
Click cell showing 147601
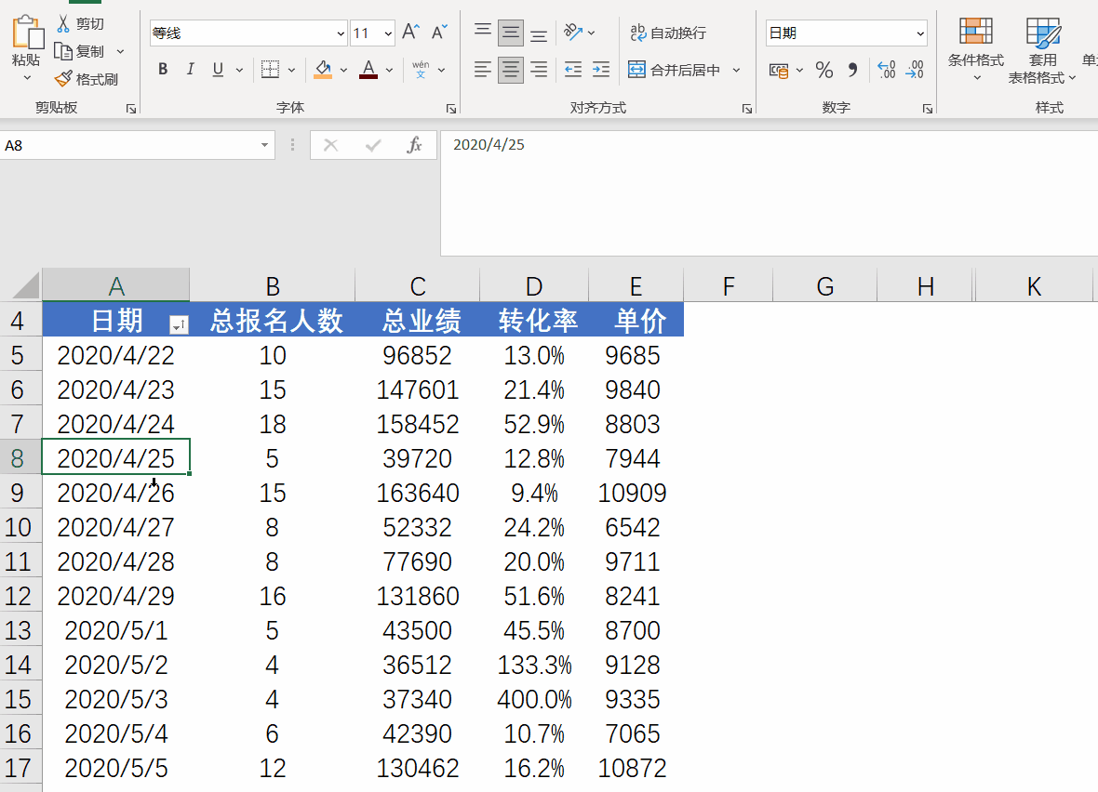[x=418, y=389]
